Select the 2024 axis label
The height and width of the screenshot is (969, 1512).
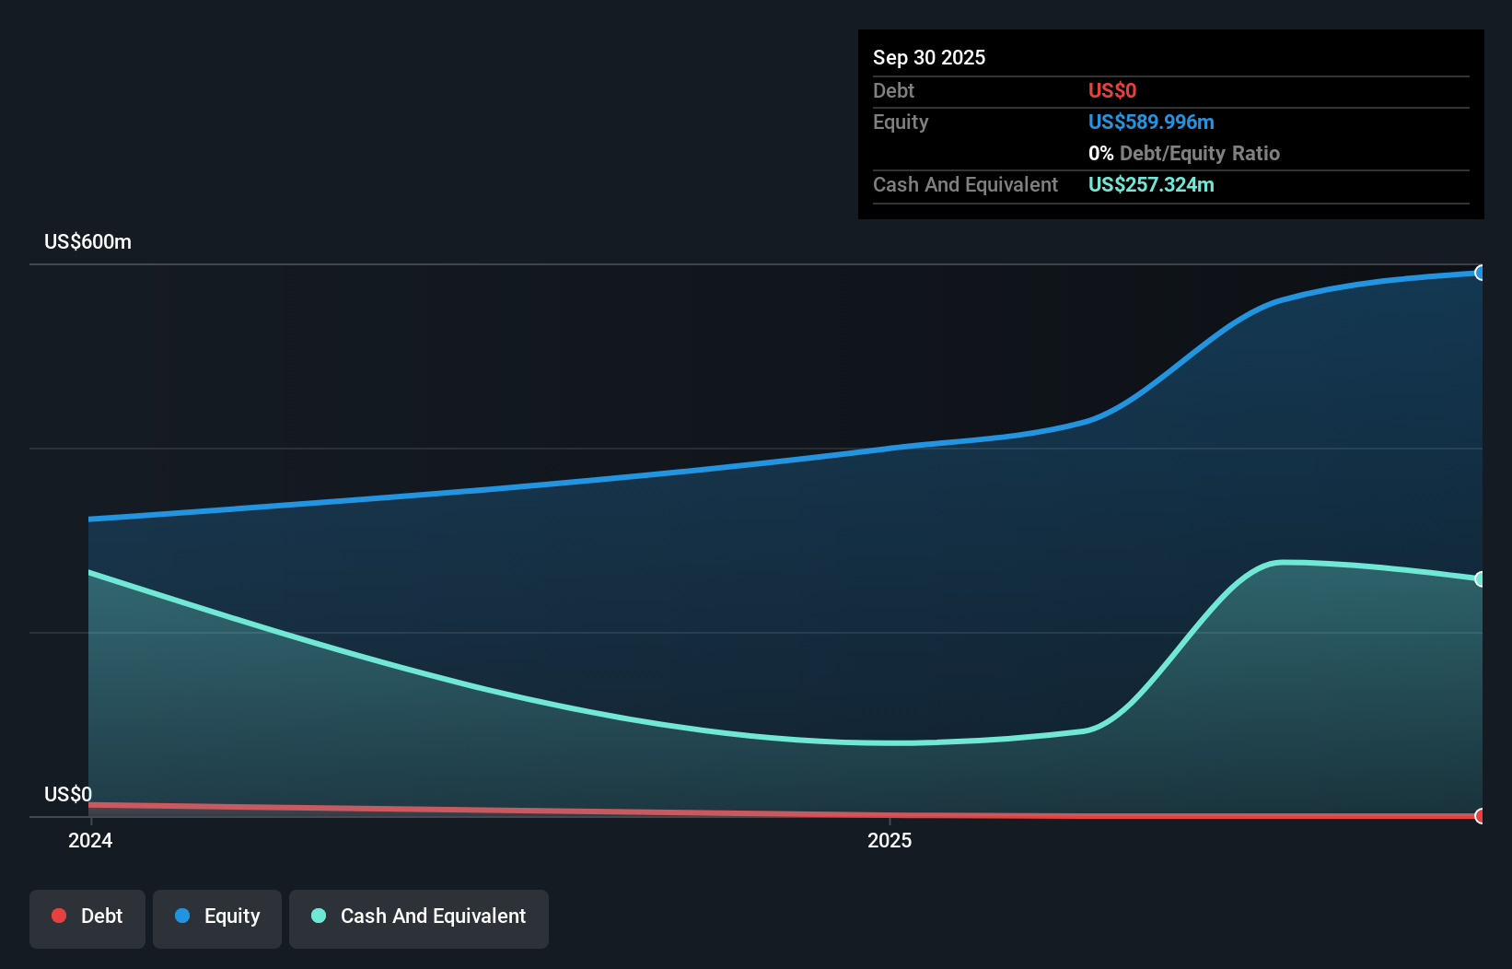pos(89,840)
